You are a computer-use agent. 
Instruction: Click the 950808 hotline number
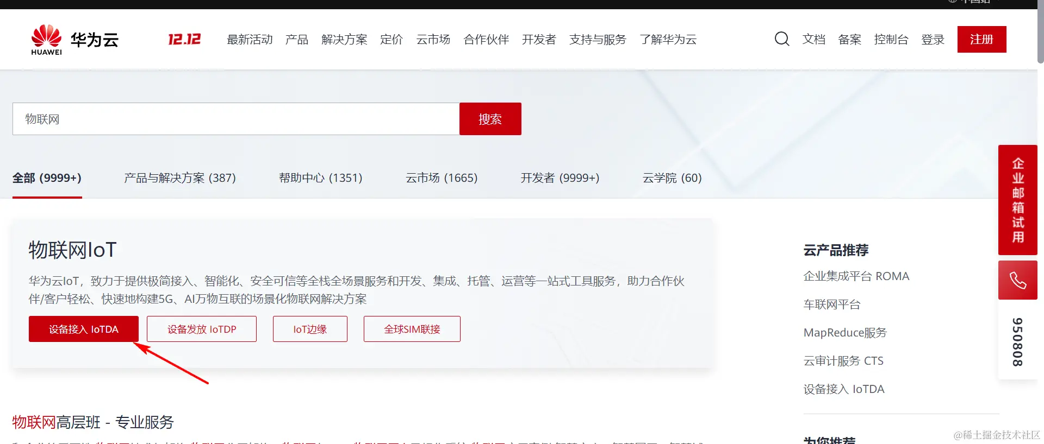coord(1017,342)
